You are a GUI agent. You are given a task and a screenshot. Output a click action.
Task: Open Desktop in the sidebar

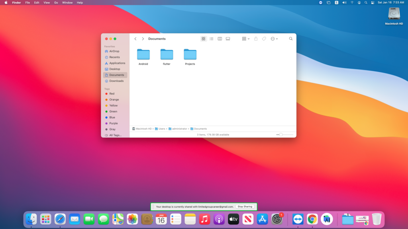(115, 69)
